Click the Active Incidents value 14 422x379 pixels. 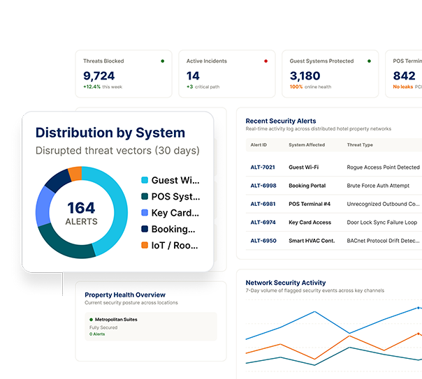point(193,76)
